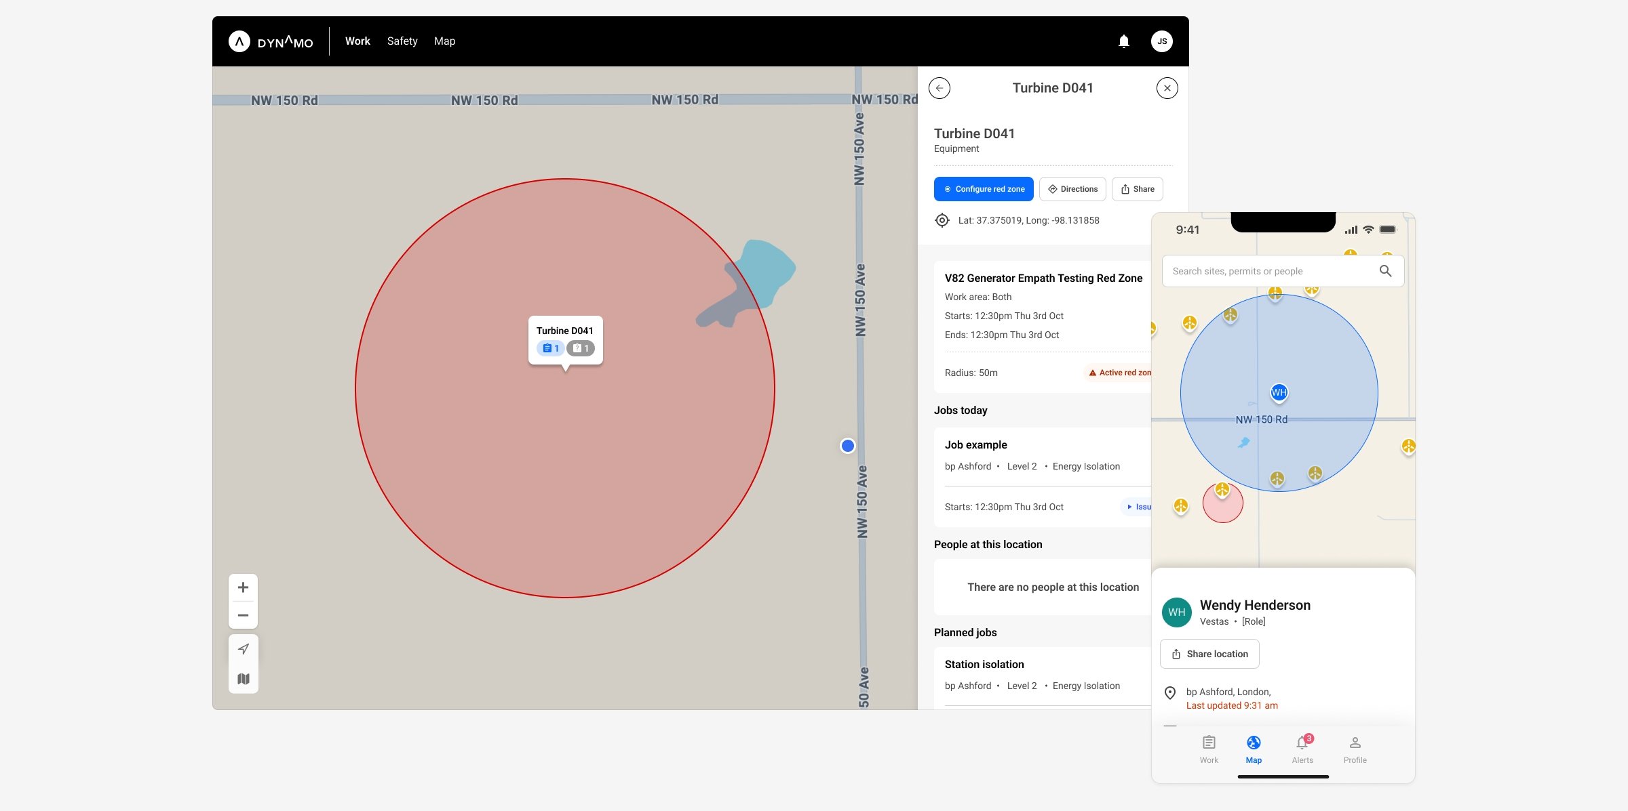1628x811 pixels.
Task: Click the Wendy Henderson WH avatar marker
Action: (x=1278, y=392)
